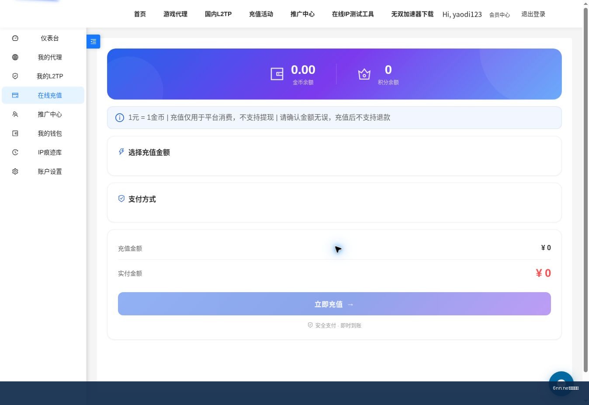Image resolution: width=589 pixels, height=405 pixels.
Task: Click the lightning icon beside 选择充值金额
Action: tap(121, 152)
